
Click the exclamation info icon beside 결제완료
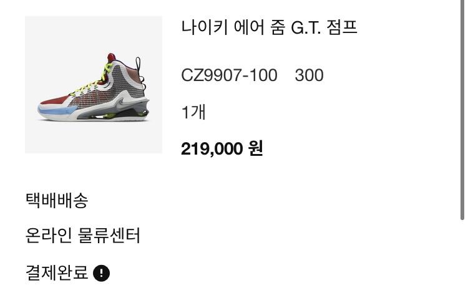pos(102,273)
